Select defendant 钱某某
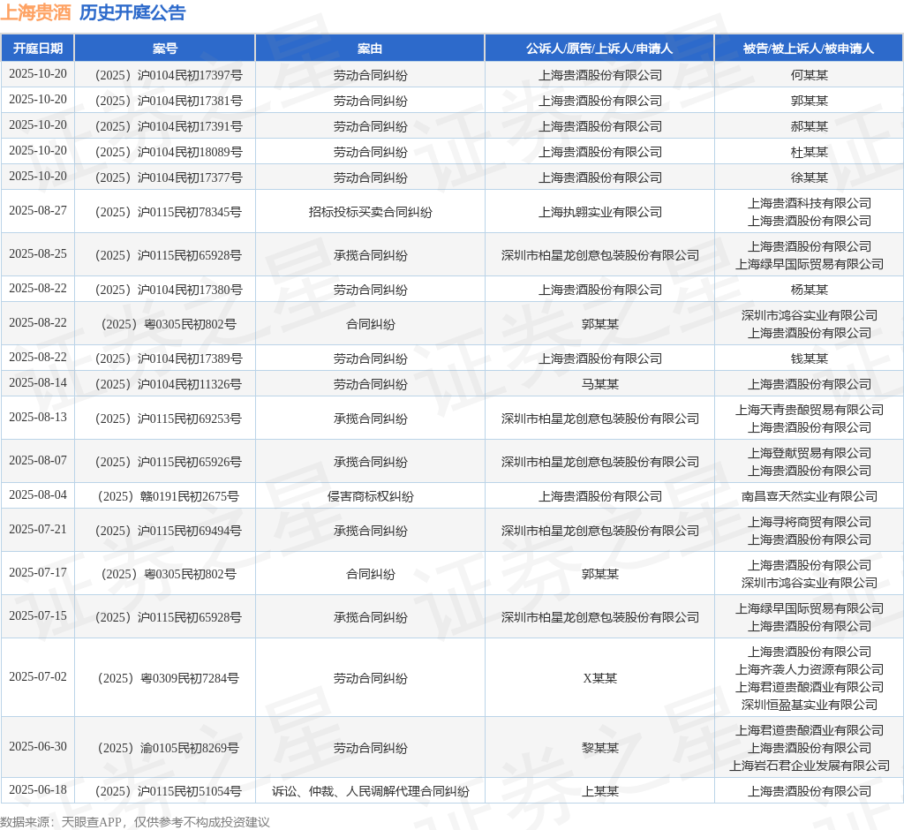This screenshot has height=830, width=904. click(809, 358)
